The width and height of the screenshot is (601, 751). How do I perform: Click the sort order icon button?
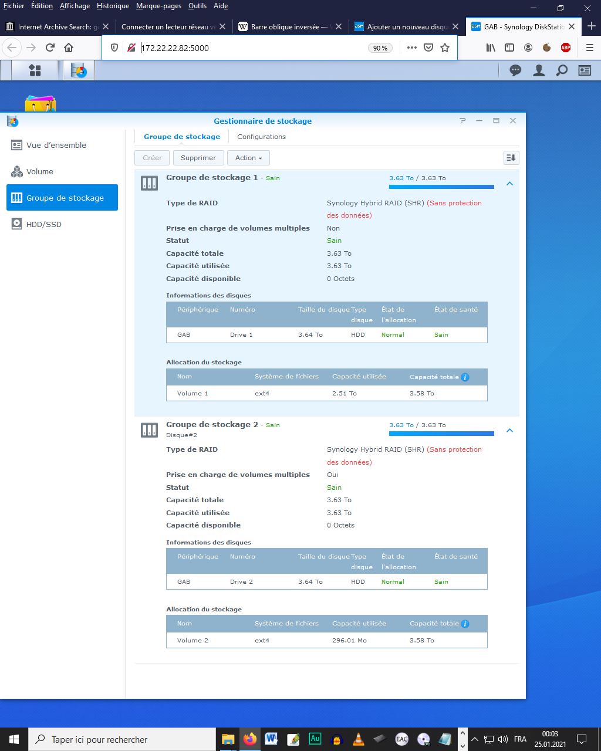click(x=511, y=158)
